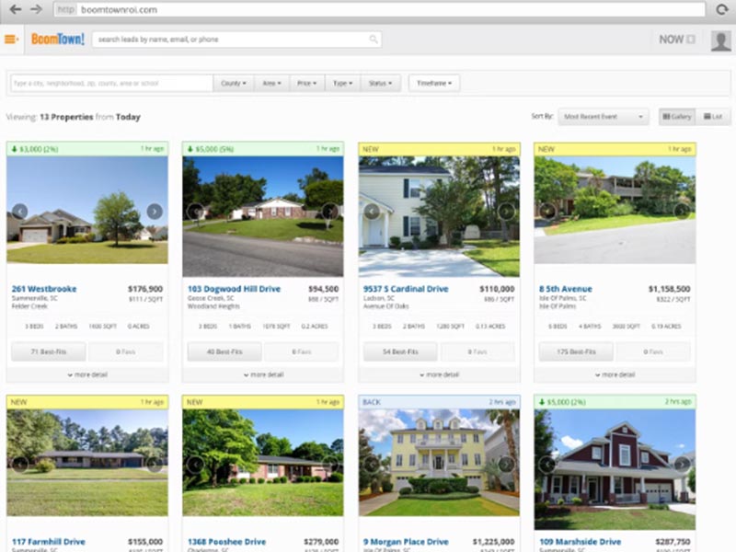
Task: Open the Timeframe dropdown
Action: click(x=434, y=83)
